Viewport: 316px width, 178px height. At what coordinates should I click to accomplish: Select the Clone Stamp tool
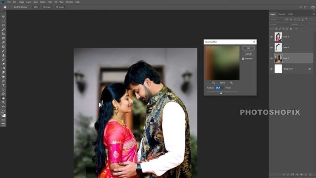coord(3,55)
